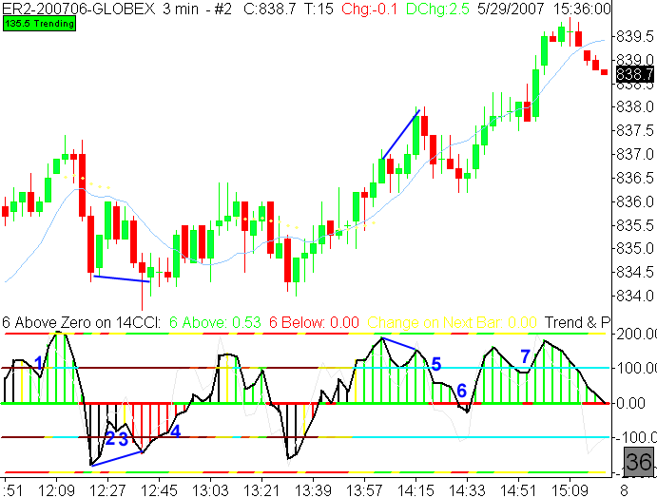Click the red '6 Below: 0.00' reading

(314, 322)
